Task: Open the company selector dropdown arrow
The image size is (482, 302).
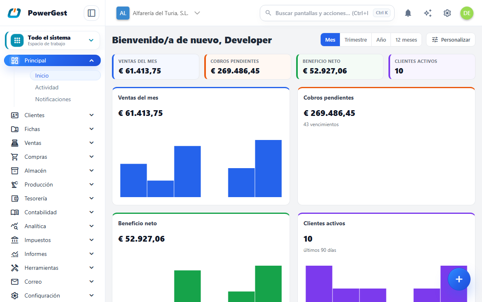Action: 197,13
